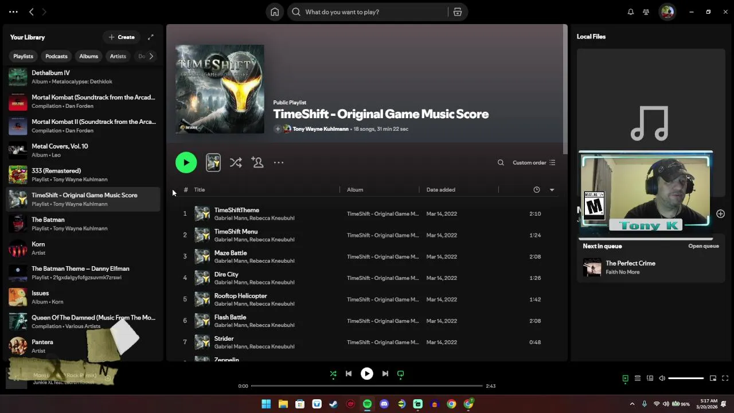Open the Browse icon in search bar

point(457,12)
